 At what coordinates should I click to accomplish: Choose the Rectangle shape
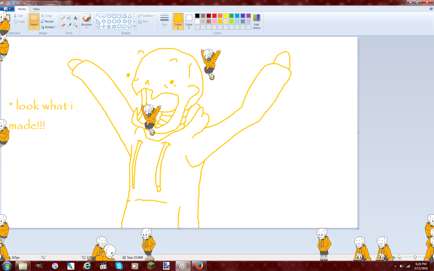114,16
